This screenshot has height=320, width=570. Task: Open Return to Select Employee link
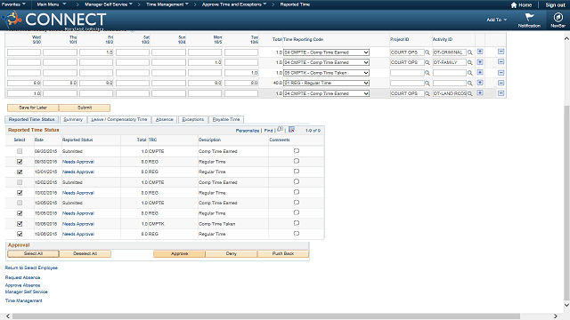[x=31, y=268]
